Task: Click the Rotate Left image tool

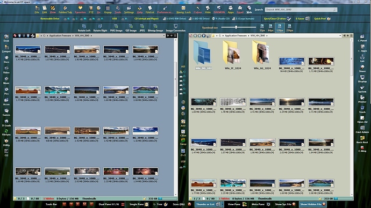Action: [84, 27]
